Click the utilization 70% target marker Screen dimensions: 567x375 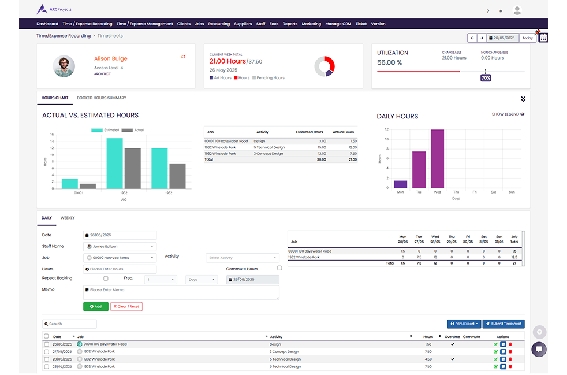486,77
